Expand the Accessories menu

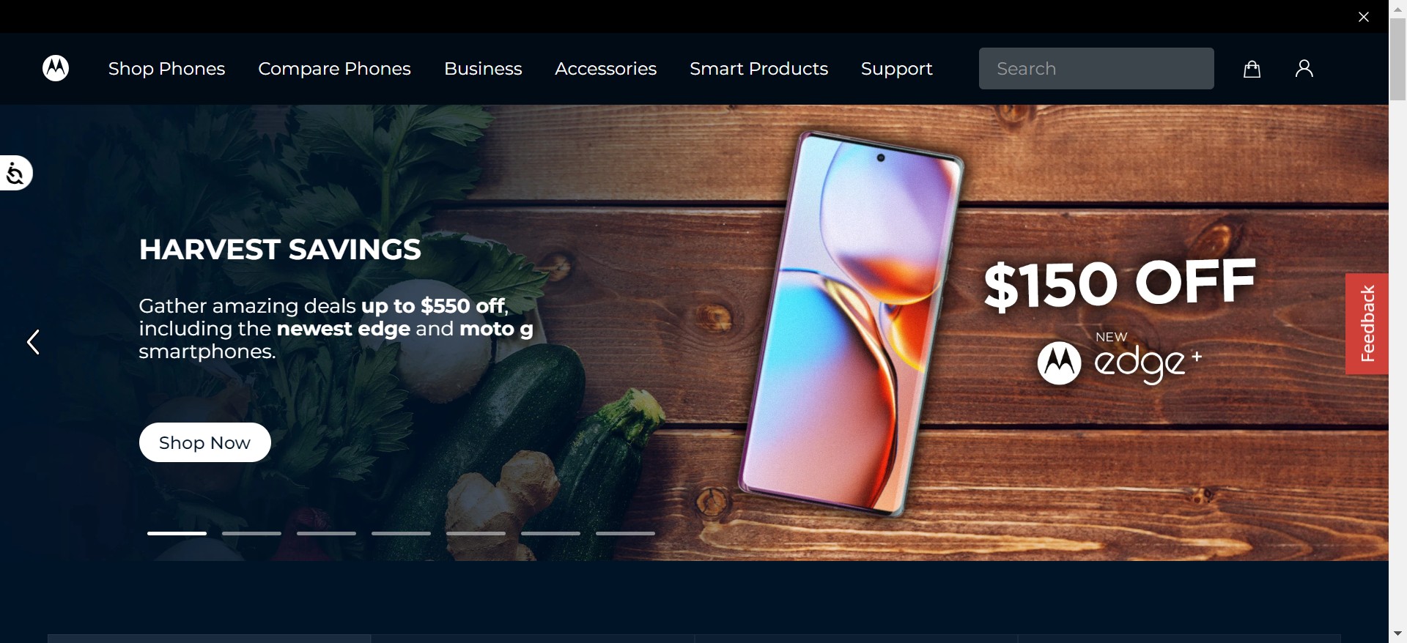(x=605, y=69)
